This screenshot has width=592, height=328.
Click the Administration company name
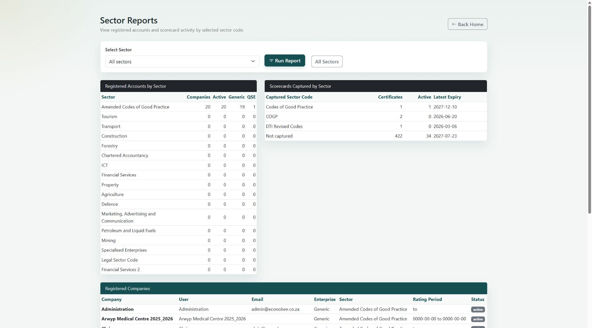[x=117, y=309]
